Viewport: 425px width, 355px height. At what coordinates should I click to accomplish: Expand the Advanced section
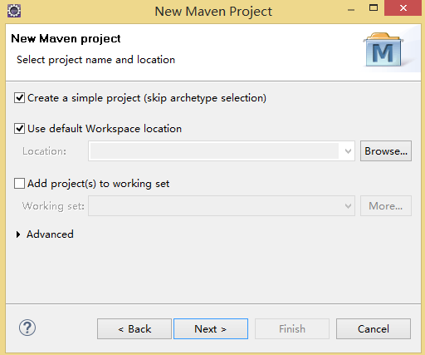click(18, 234)
